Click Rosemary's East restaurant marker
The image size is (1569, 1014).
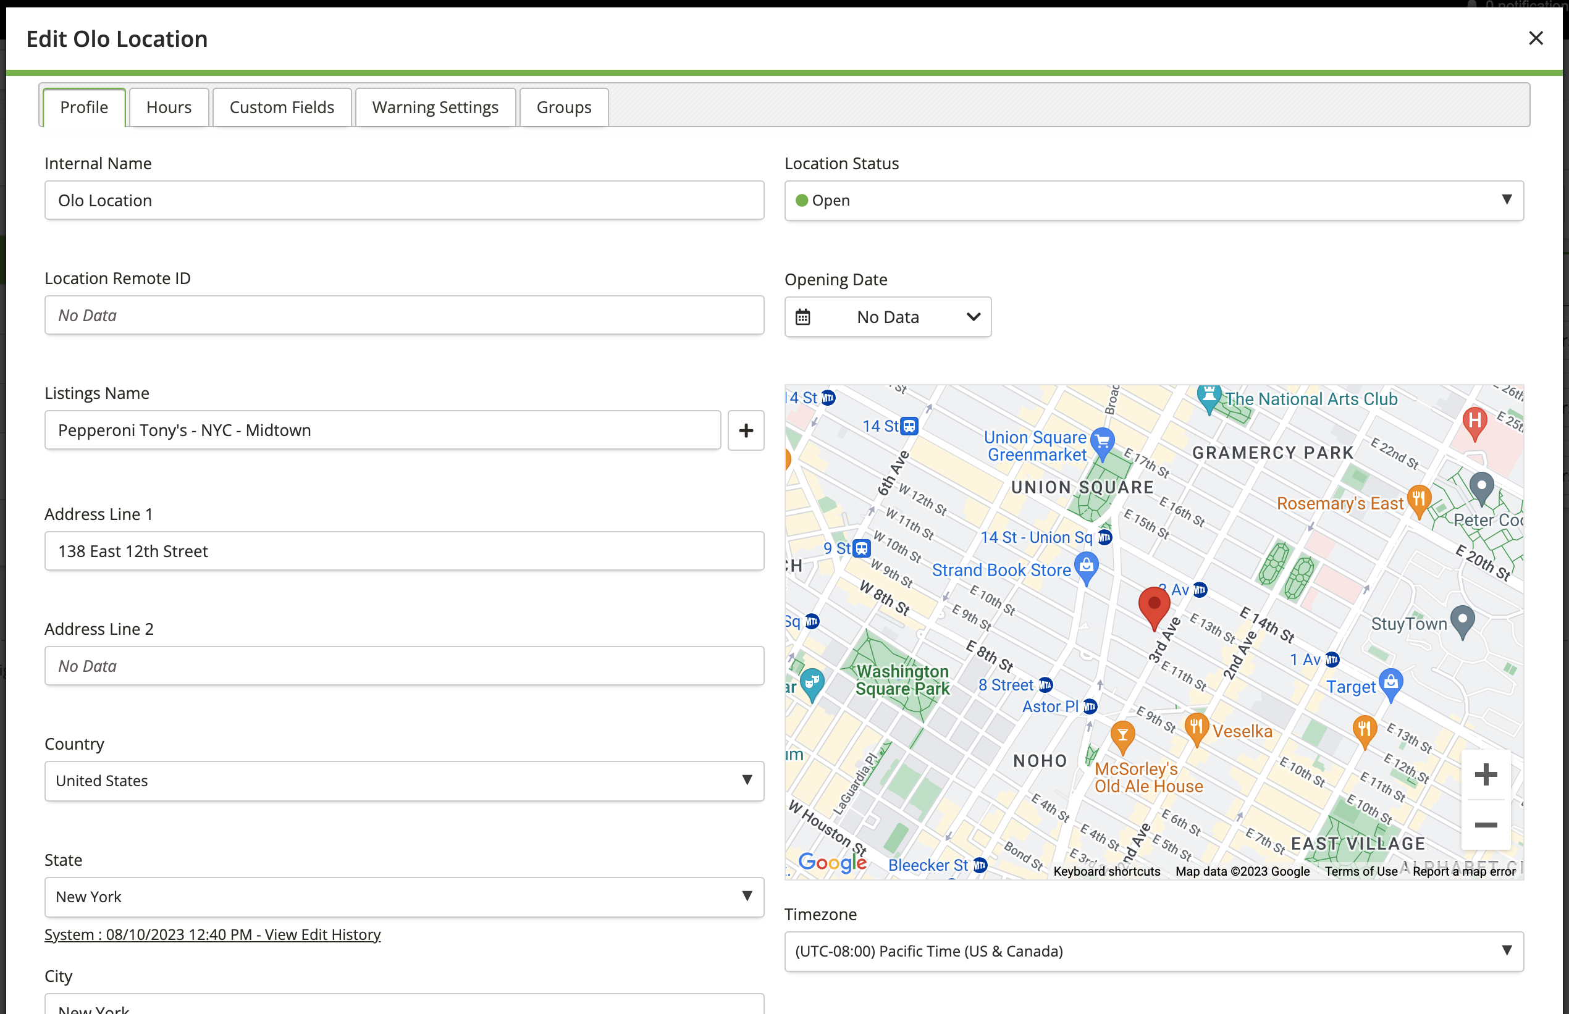(1419, 501)
